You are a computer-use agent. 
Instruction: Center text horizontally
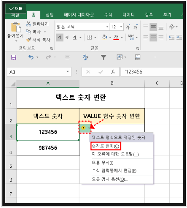pyautogui.click(x=153, y=37)
